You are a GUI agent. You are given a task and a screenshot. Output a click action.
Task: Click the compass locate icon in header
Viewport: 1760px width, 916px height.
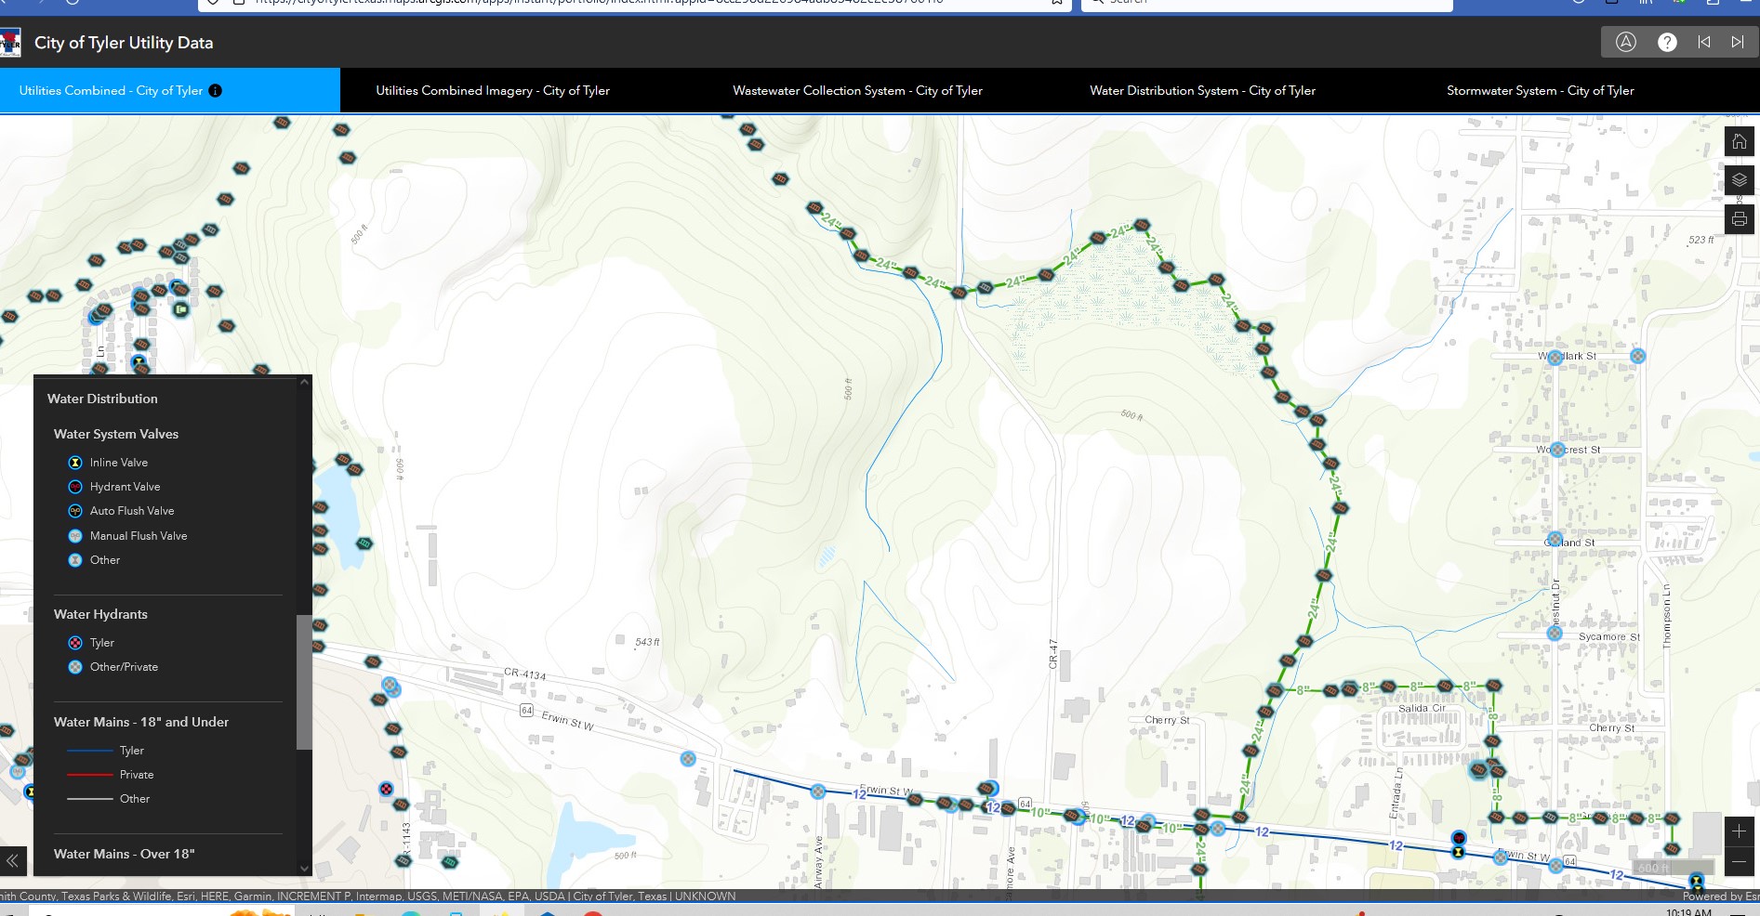tap(1625, 42)
